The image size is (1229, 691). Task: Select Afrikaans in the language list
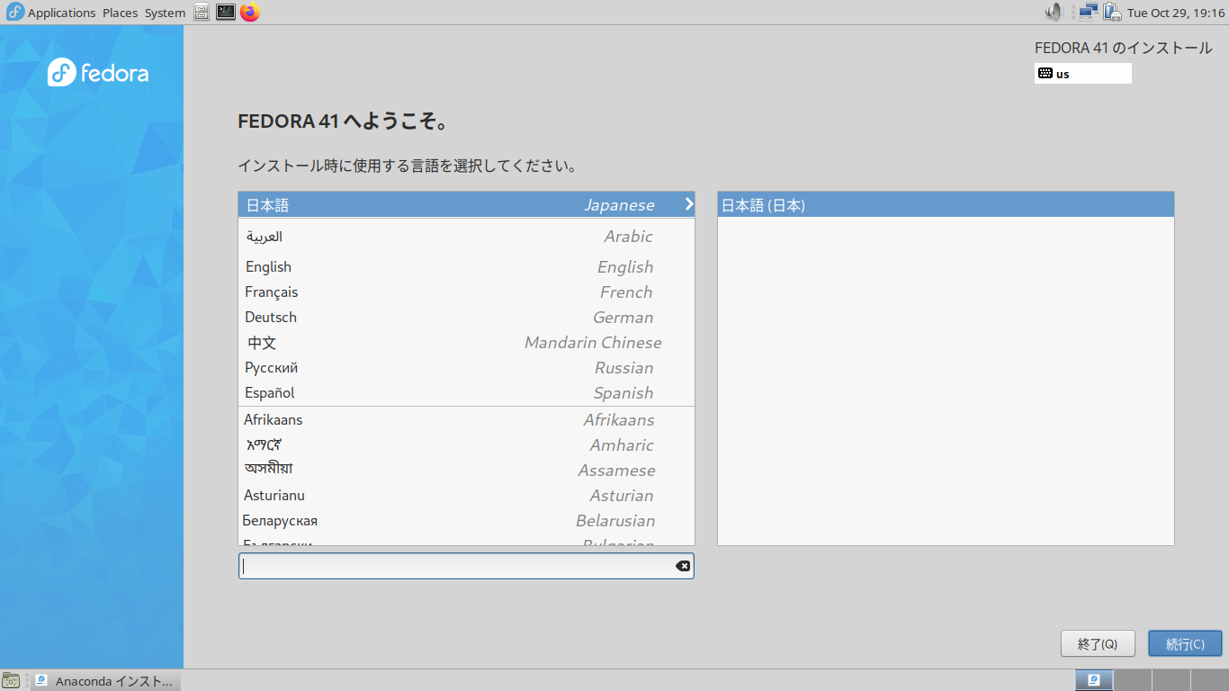[x=466, y=420]
